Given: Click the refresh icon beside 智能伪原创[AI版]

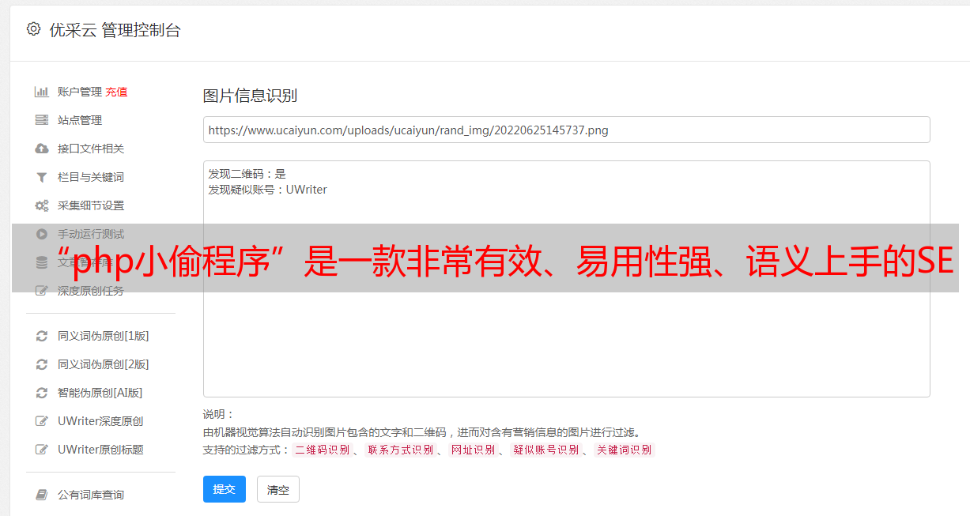Looking at the screenshot, I should coord(42,393).
